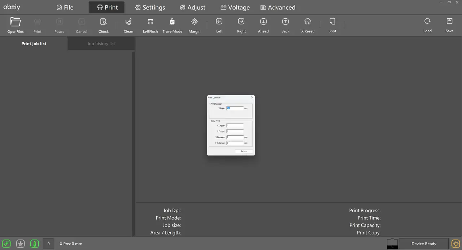Send carriage home with X Reset
Viewport: 462px width, 250px height.
[308, 22]
